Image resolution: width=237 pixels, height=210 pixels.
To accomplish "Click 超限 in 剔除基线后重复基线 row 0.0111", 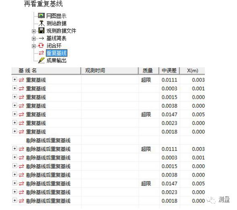I will 146,149.
